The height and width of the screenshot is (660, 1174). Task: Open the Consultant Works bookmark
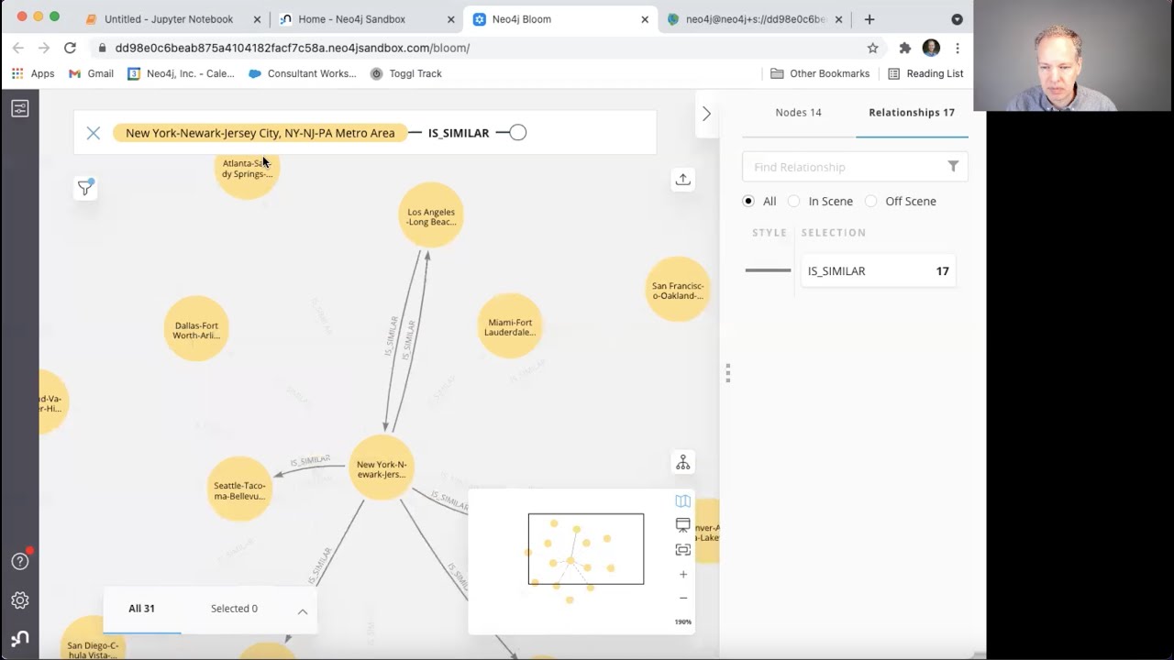[x=303, y=73]
